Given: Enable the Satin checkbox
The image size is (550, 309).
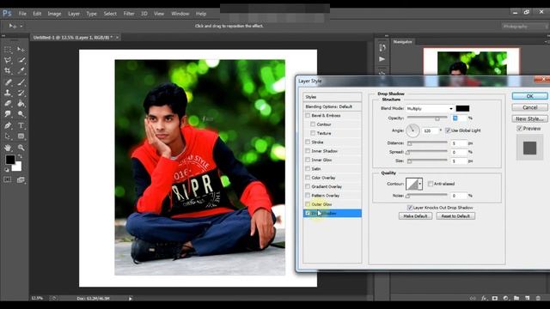Looking at the screenshot, I should (x=308, y=168).
